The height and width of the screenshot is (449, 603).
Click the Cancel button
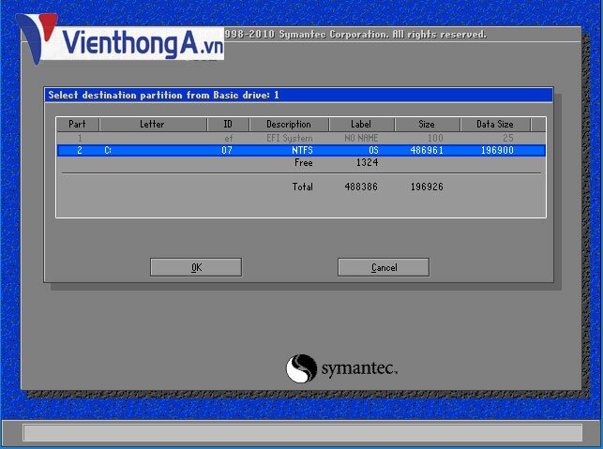[384, 267]
